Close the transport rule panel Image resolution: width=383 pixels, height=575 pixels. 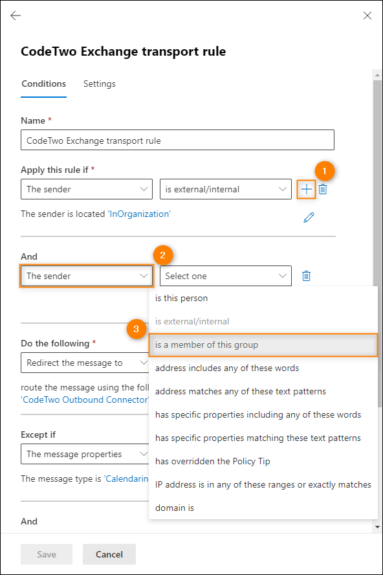367,16
